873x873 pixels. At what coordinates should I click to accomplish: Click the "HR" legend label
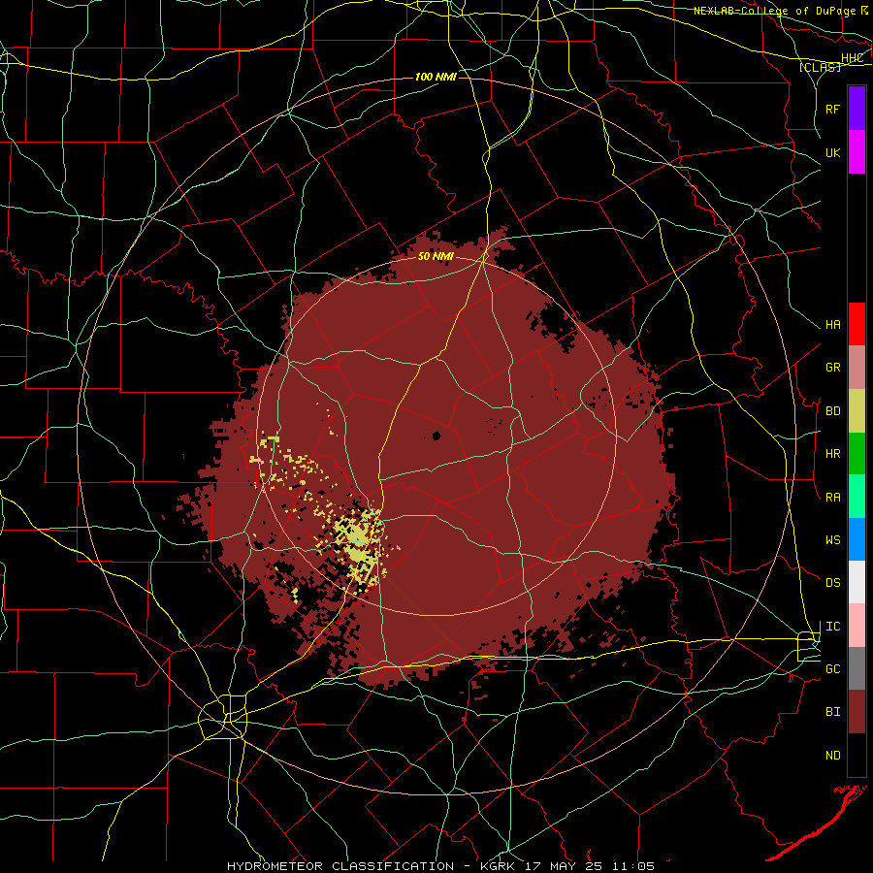point(832,454)
